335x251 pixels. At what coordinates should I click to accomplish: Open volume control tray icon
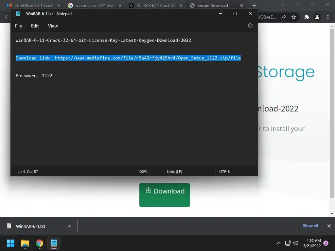[x=296, y=243]
